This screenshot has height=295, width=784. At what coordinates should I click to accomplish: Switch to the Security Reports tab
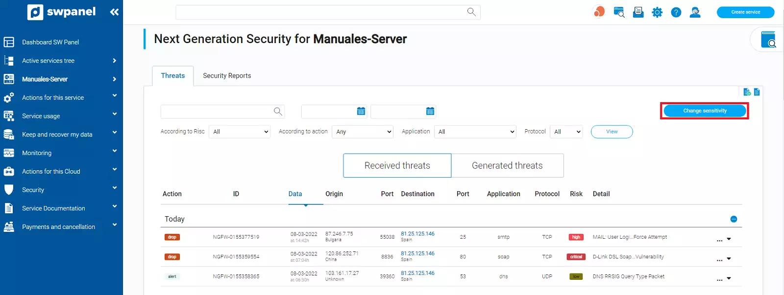click(227, 76)
